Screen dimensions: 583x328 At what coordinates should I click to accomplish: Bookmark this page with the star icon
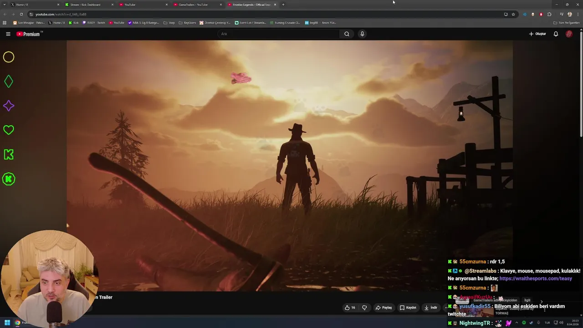(513, 14)
